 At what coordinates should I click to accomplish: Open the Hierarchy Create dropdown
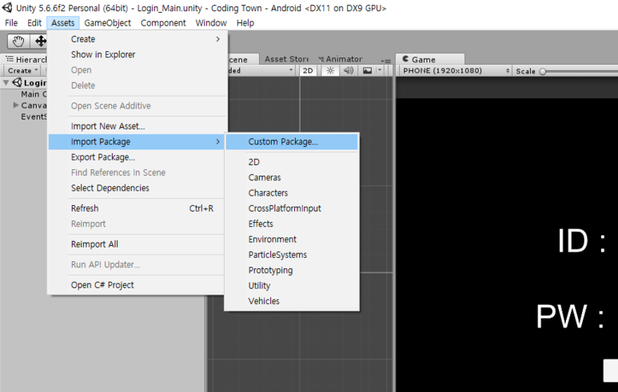(x=23, y=70)
